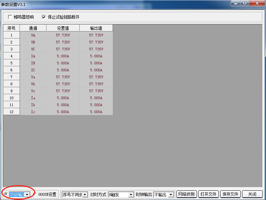Enable the 蜂鸣器短响 checkbox

10,17
